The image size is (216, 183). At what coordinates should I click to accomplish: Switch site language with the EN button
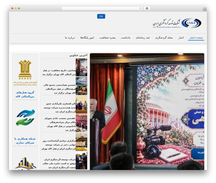[101, 16]
